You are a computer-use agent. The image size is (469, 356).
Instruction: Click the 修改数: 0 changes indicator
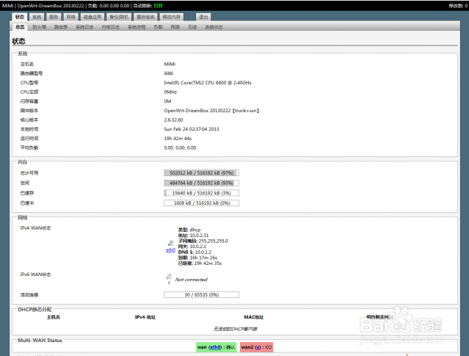pos(458,6)
